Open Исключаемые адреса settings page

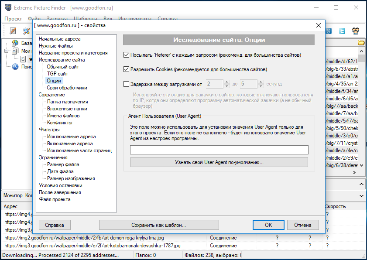click(x=72, y=137)
